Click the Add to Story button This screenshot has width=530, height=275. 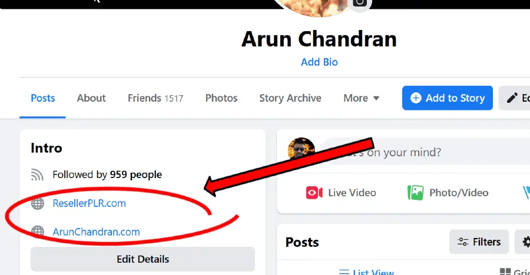[x=448, y=98]
